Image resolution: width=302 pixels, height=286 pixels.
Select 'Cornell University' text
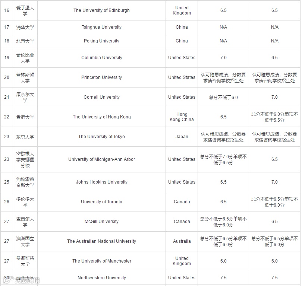pyautogui.click(x=101, y=97)
